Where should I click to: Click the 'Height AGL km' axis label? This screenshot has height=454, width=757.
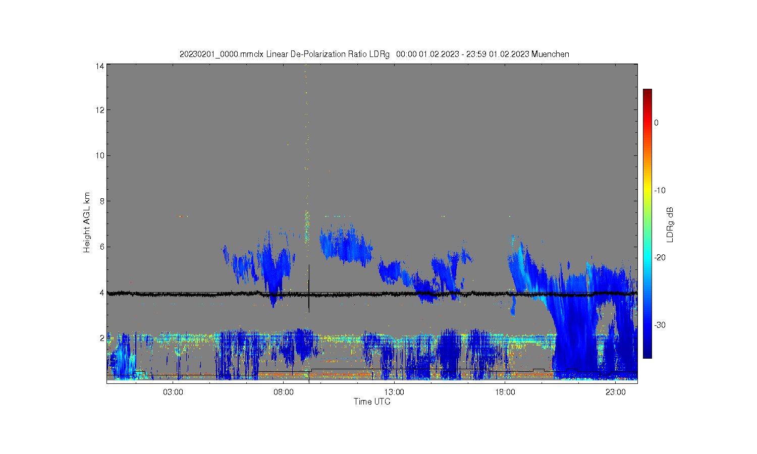click(x=87, y=222)
